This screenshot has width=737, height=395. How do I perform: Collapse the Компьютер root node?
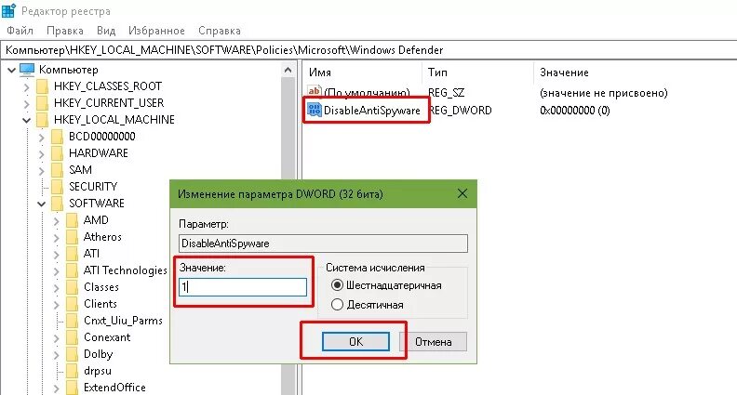12,70
